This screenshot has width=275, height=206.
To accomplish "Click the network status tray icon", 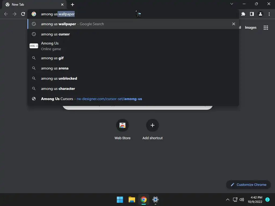I will pyautogui.click(x=235, y=200).
